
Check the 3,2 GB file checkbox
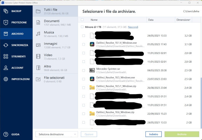pos(84,35)
